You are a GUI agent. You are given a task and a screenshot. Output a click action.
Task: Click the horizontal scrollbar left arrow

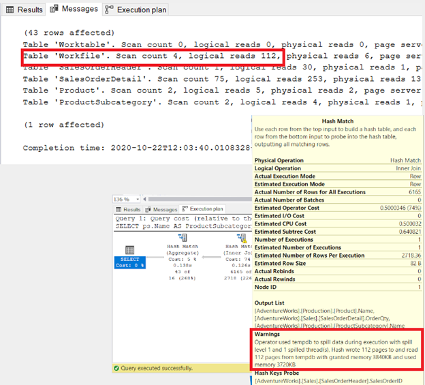(x=145, y=199)
